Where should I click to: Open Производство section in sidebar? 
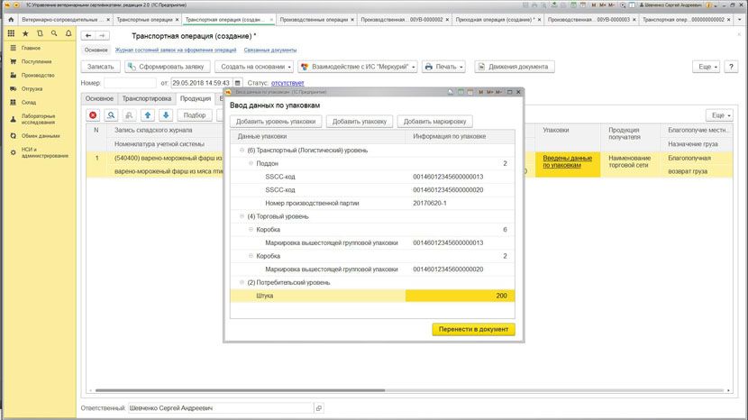[x=40, y=75]
